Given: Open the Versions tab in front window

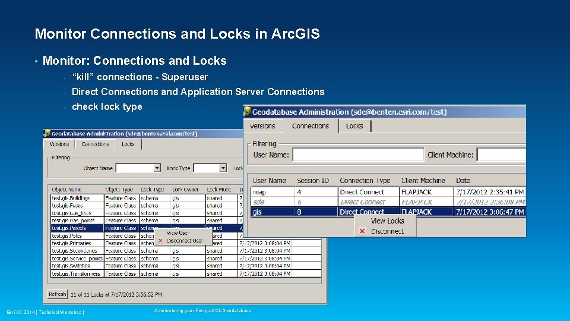Looking at the screenshot, I should coord(262,126).
